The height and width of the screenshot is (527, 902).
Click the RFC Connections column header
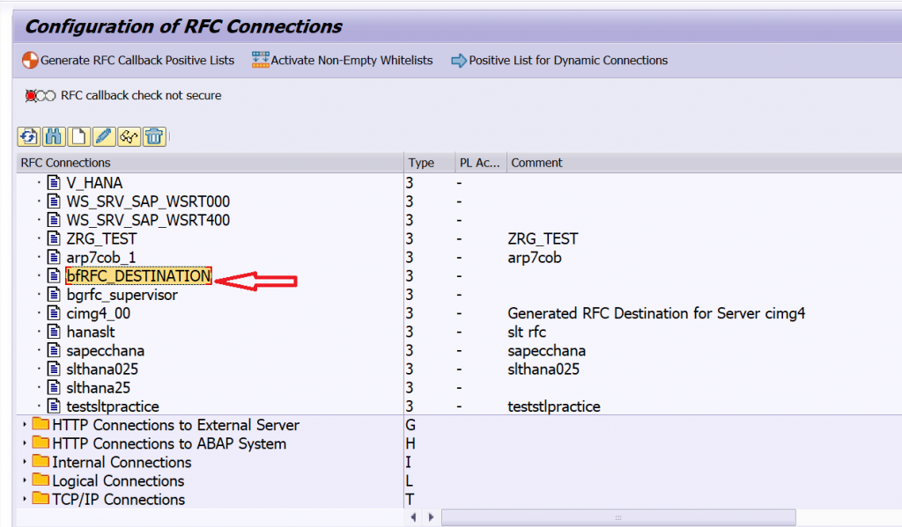pos(210,163)
